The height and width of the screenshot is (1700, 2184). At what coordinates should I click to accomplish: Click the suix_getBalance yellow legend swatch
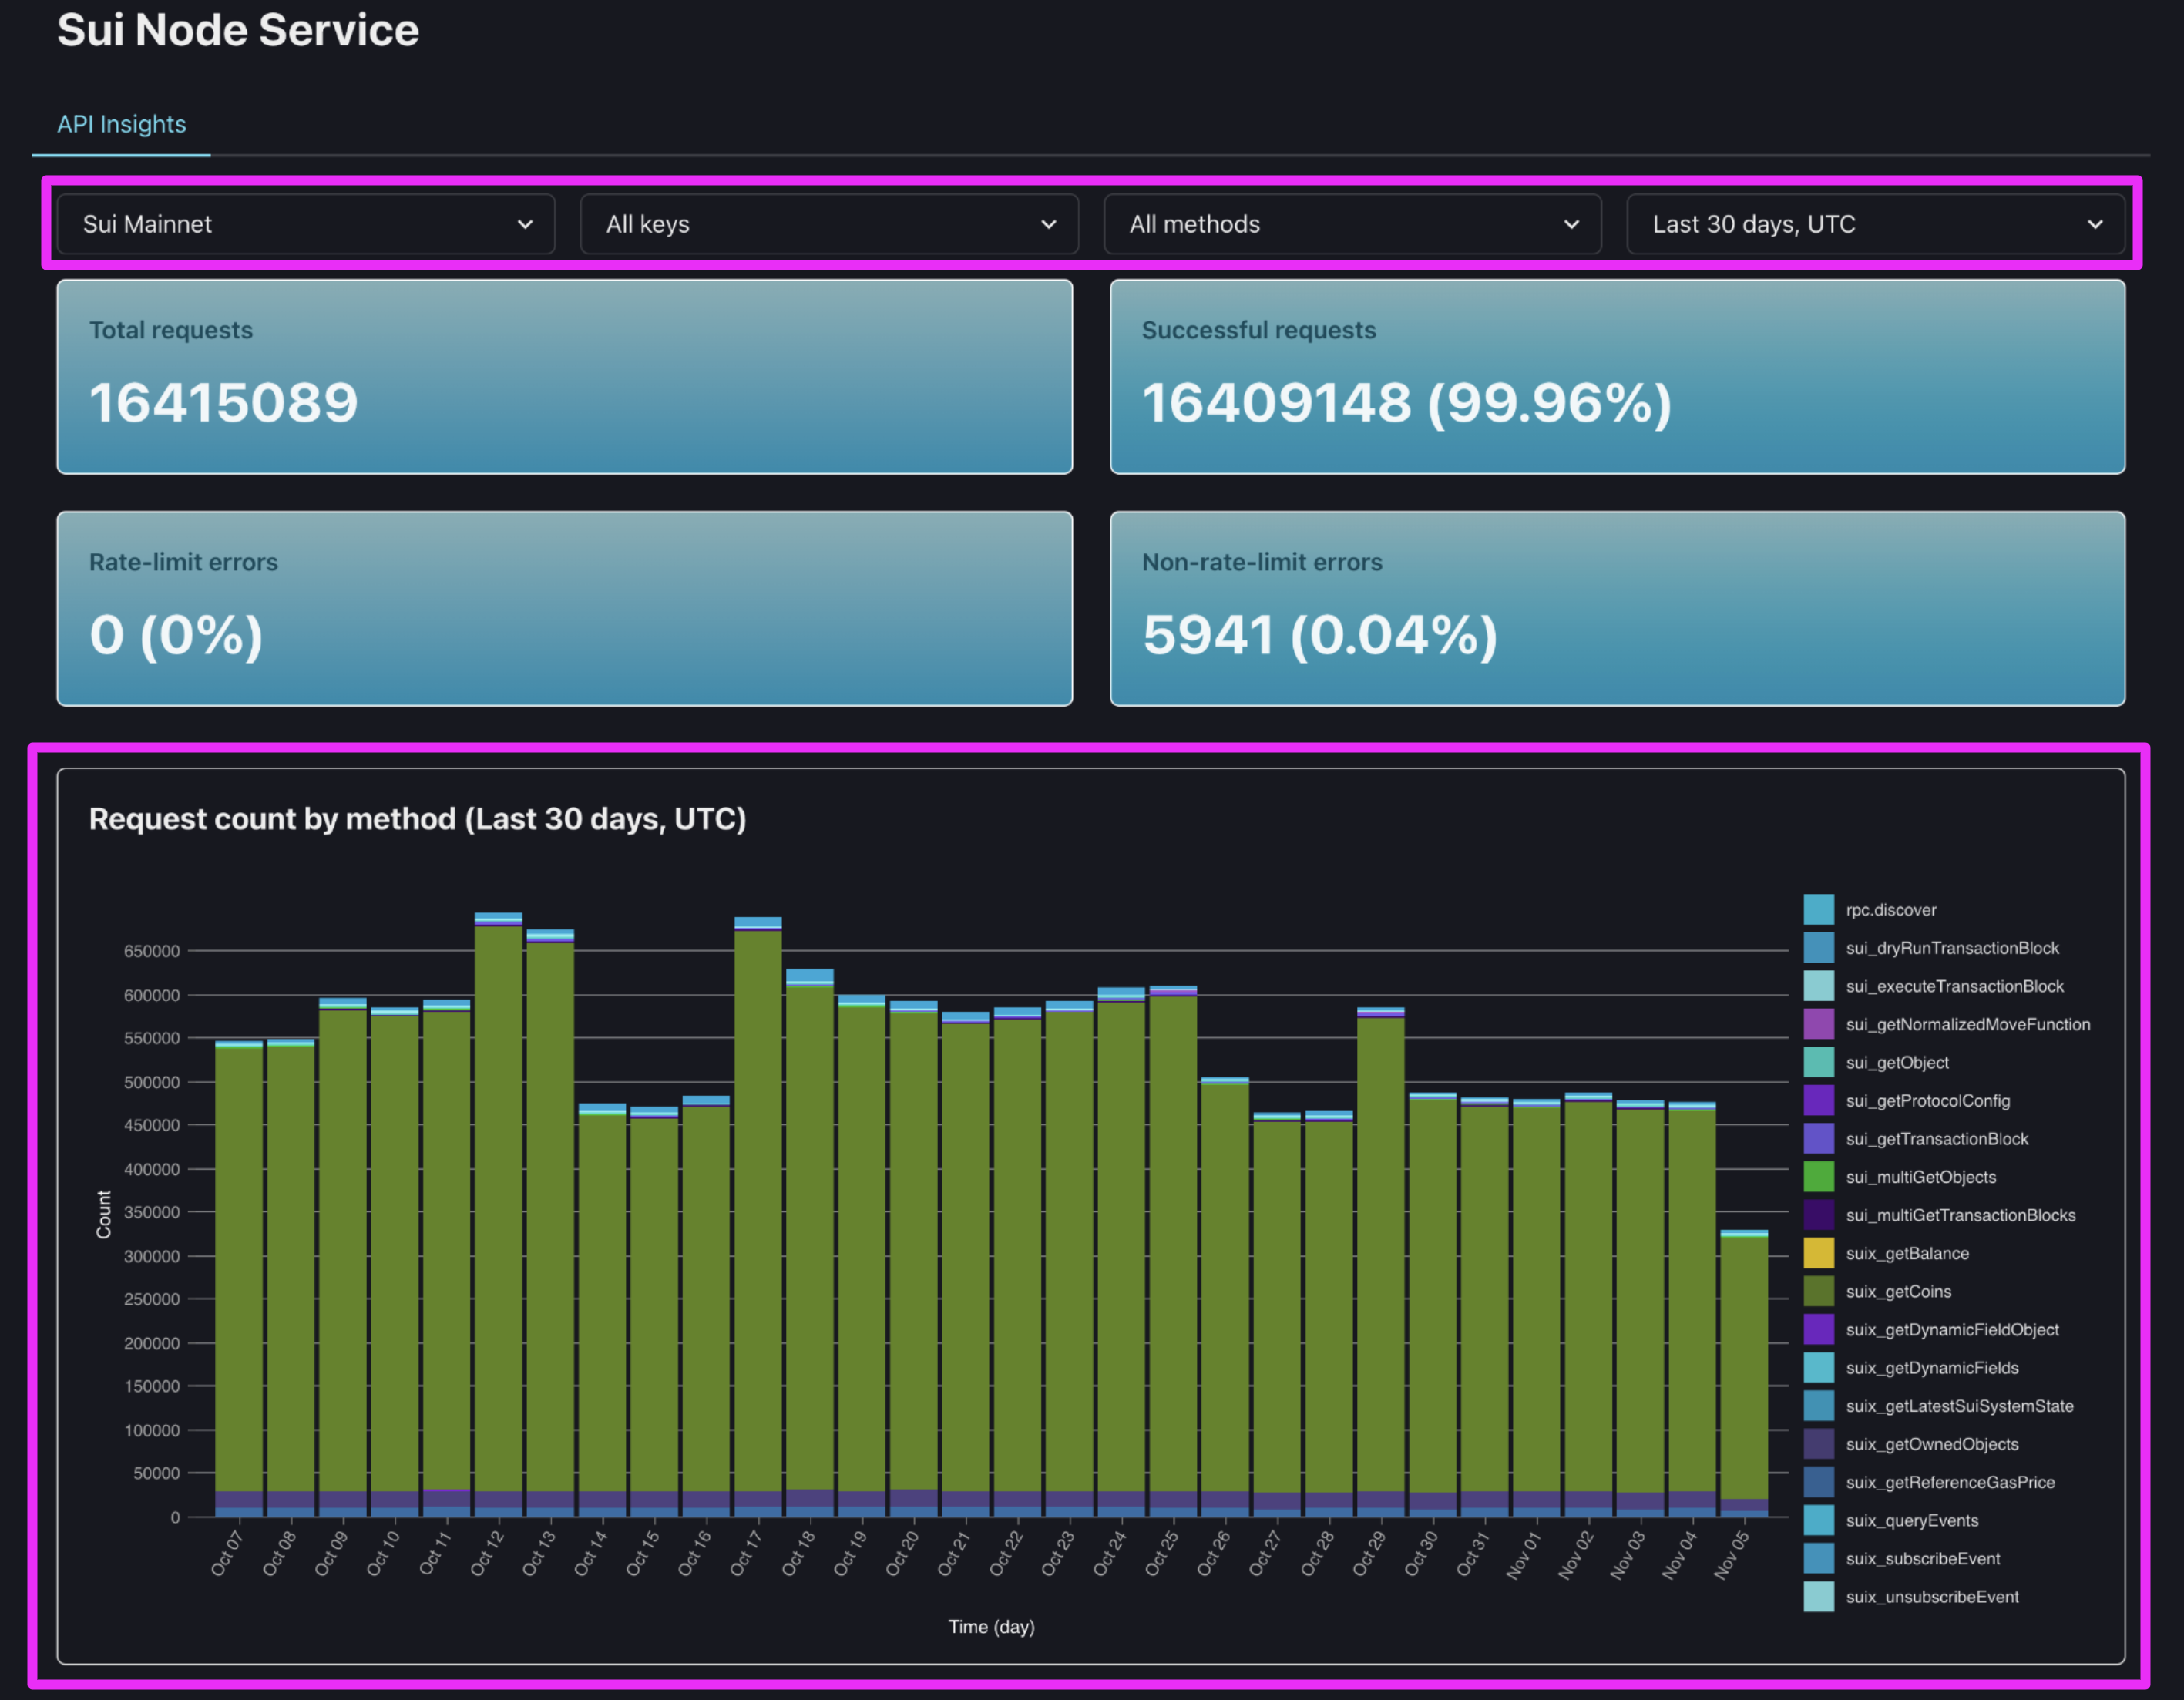click(x=1818, y=1253)
